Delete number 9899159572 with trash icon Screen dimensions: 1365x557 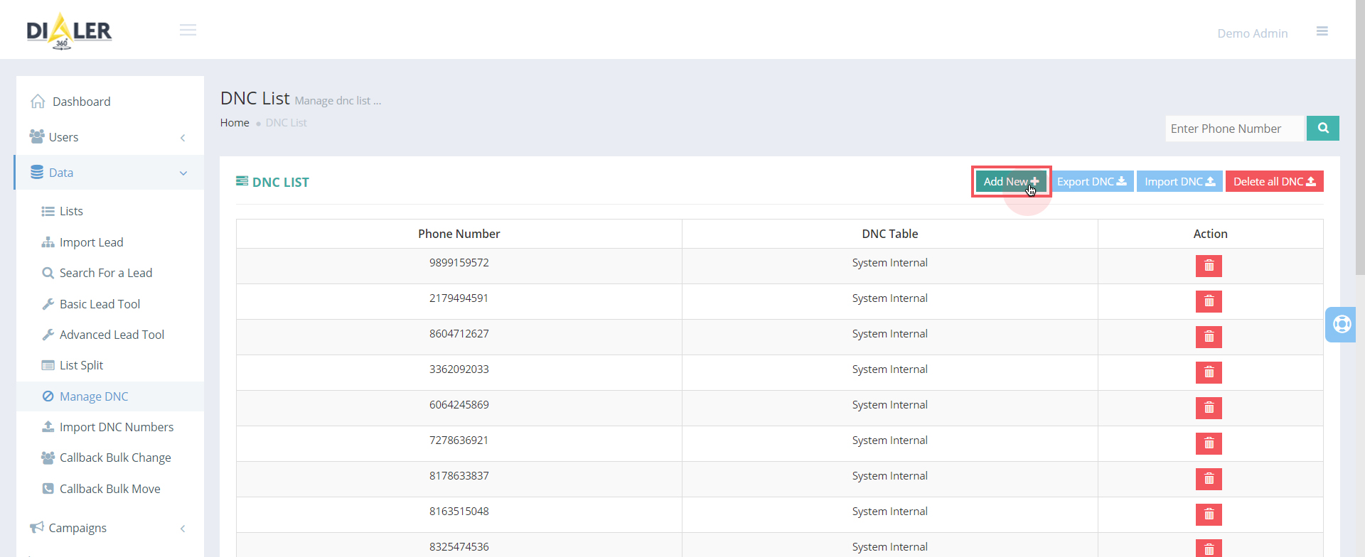coord(1209,266)
